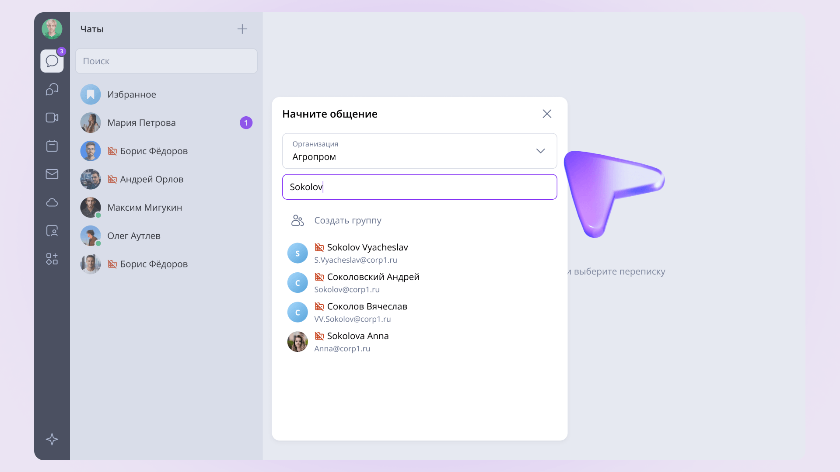Click the sparkle assistant icon at sidebar bottom
840x472 pixels.
tap(52, 439)
